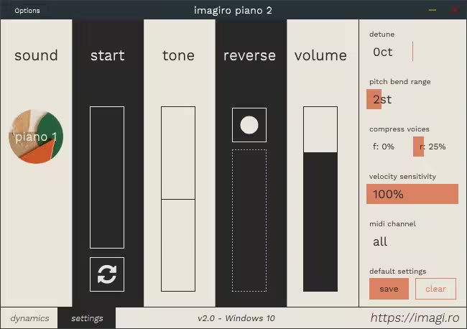The height and width of the screenshot is (329, 467).
Task: Click the start position slider
Action: tap(106, 177)
